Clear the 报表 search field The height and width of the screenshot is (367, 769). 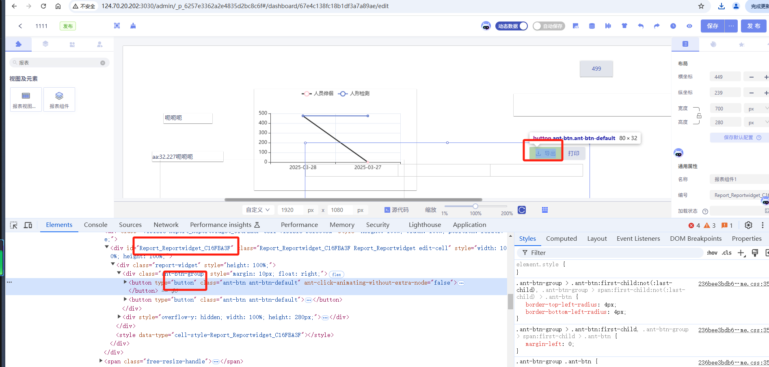pyautogui.click(x=103, y=63)
